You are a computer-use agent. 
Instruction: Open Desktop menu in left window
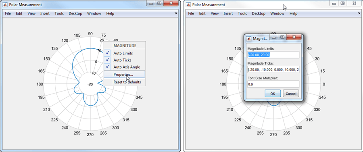tap(75, 13)
